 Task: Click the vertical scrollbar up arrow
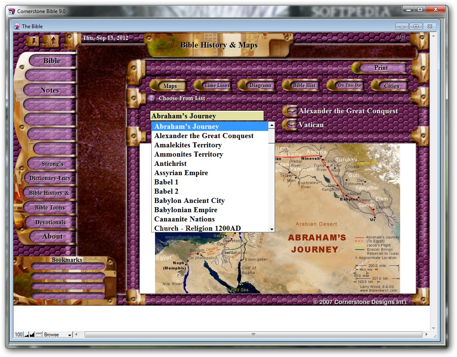[x=433, y=35]
